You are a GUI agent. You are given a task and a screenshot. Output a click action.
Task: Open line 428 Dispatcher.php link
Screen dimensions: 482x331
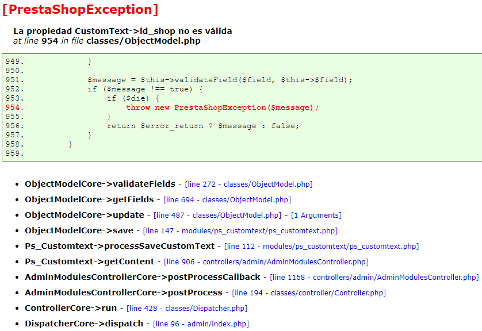[x=187, y=308]
